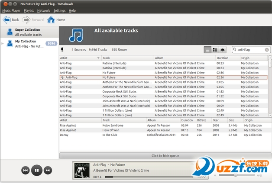Sort queue by Size column header
This screenshot has width=272, height=183.
pyautogui.click(x=235, y=120)
